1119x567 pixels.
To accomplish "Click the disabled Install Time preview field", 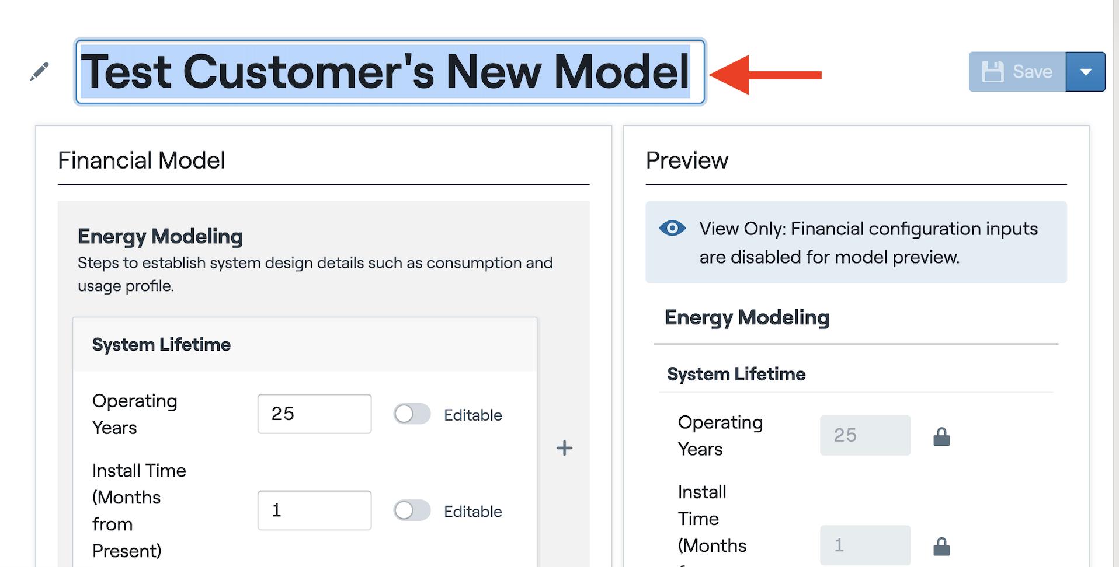I will click(x=865, y=545).
